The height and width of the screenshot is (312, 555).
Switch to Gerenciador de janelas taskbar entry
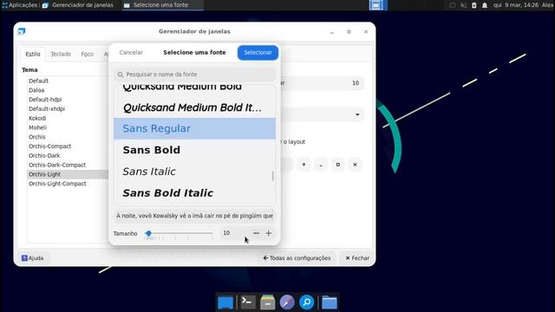78,5
